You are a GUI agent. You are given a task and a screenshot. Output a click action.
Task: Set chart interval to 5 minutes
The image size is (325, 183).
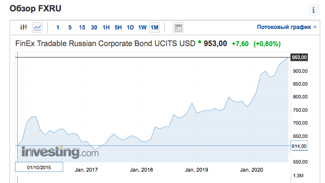tap(70, 28)
